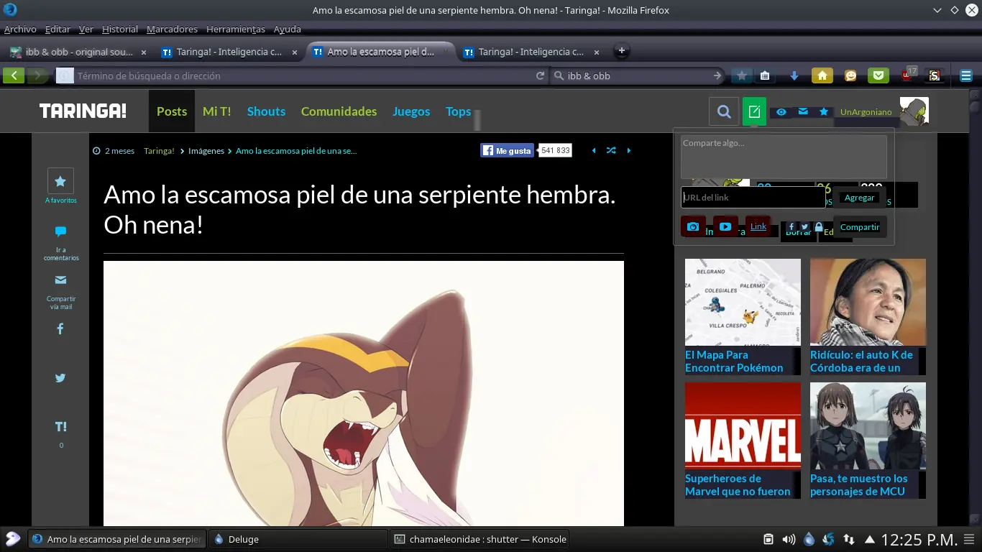Toggle Facebook sharing in shout box
The image size is (982, 552).
[x=791, y=226]
